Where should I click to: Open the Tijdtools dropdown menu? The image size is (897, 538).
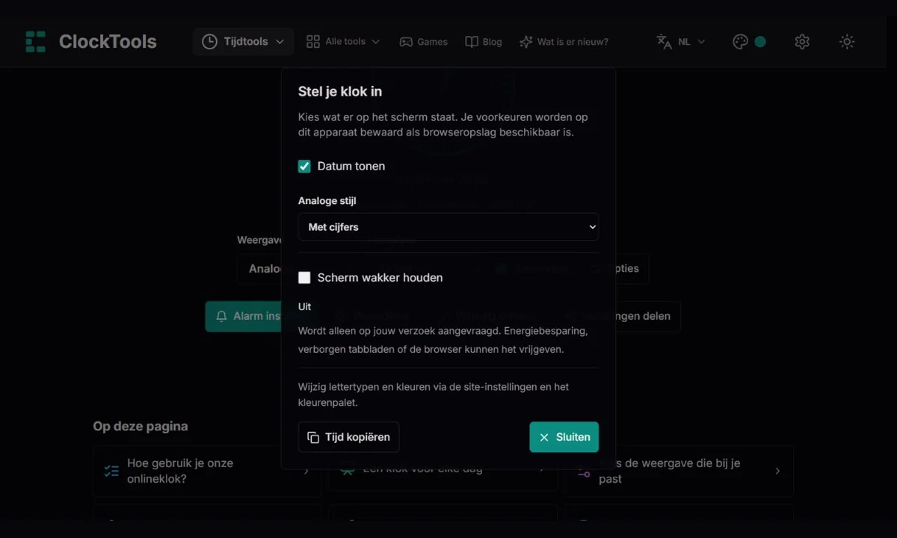click(243, 41)
